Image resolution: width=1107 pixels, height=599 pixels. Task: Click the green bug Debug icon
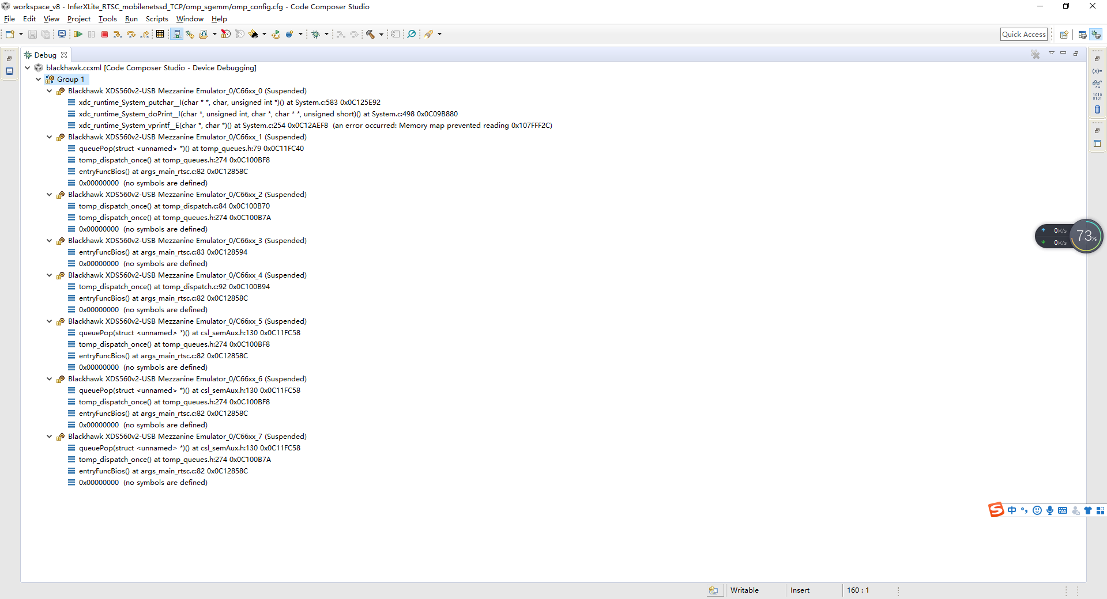[x=315, y=35]
